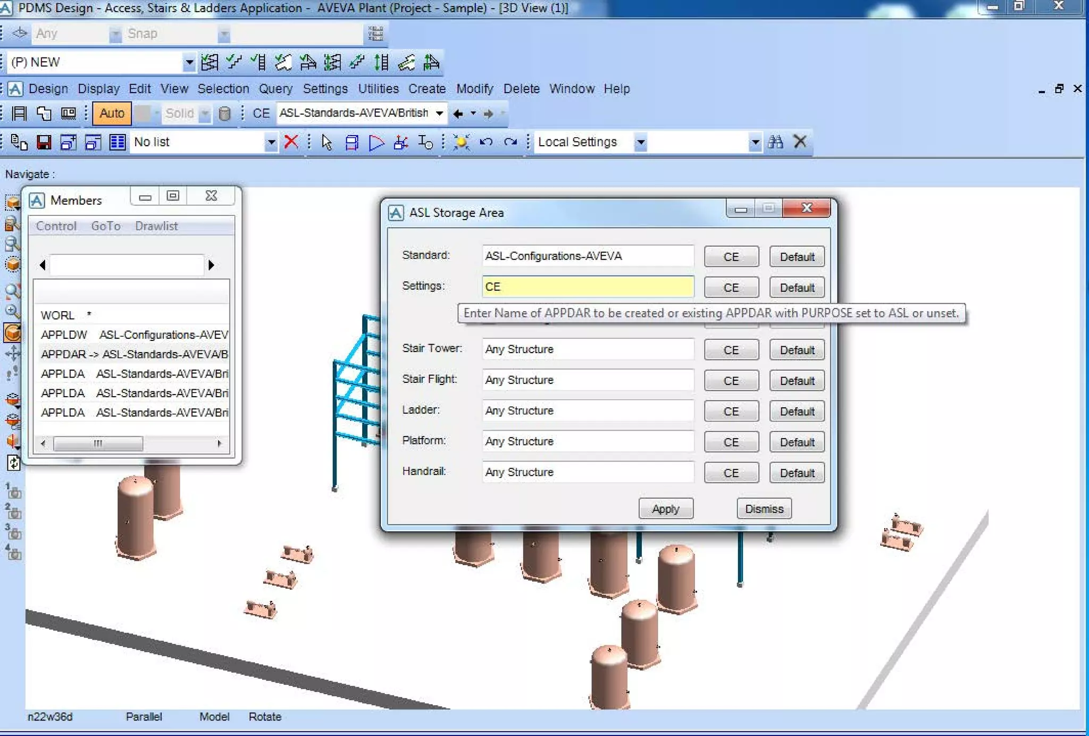The image size is (1089, 736).
Task: Open the GoTo menu in the Members panel
Action: tap(106, 226)
